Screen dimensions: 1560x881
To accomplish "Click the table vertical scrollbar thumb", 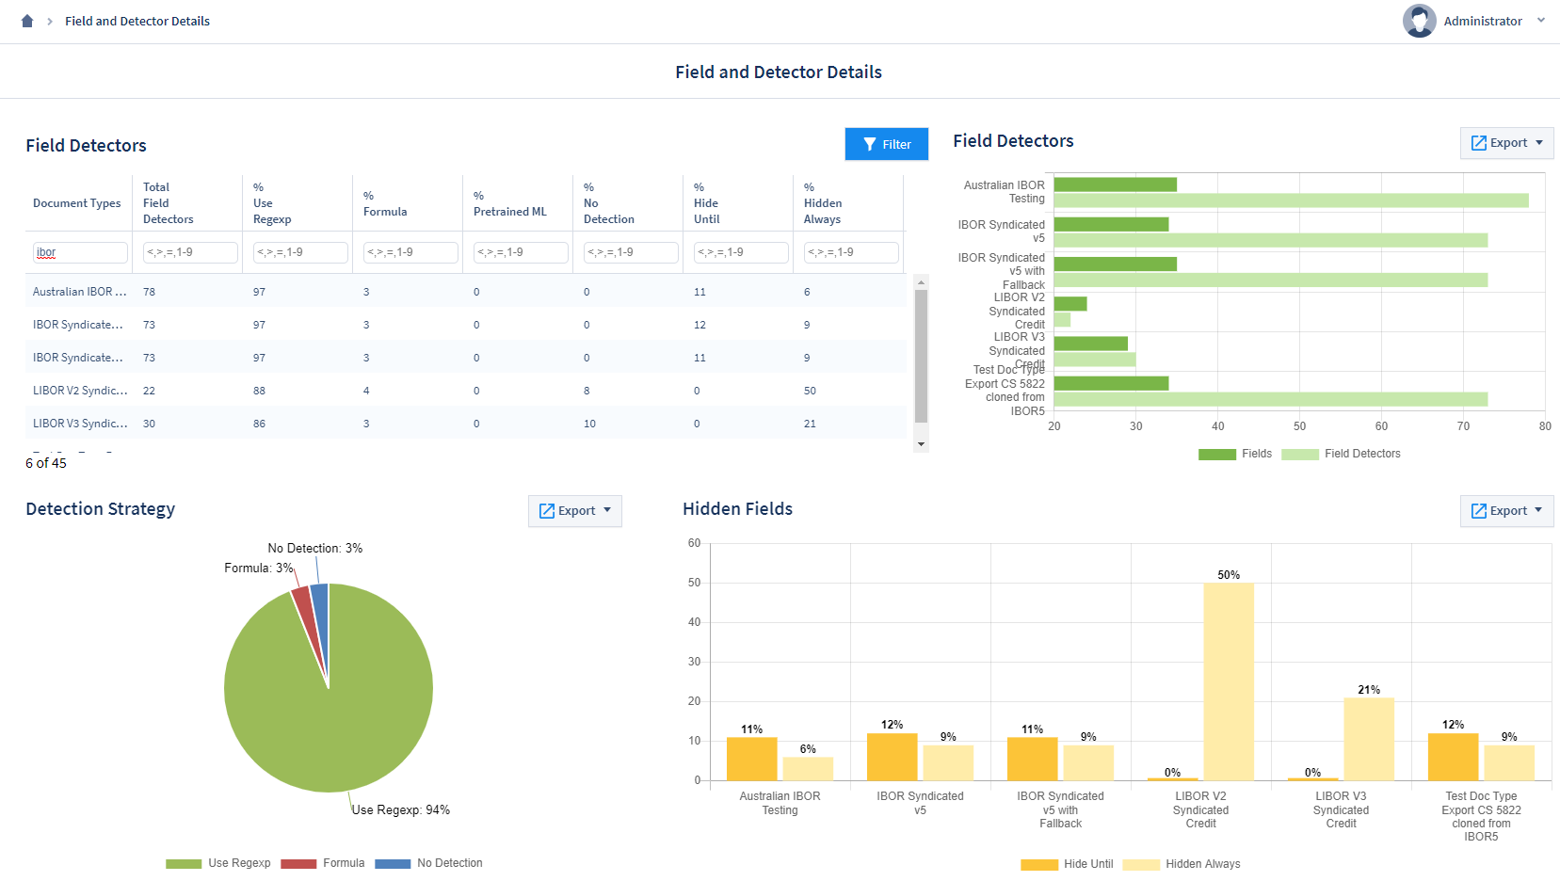I will (x=921, y=356).
